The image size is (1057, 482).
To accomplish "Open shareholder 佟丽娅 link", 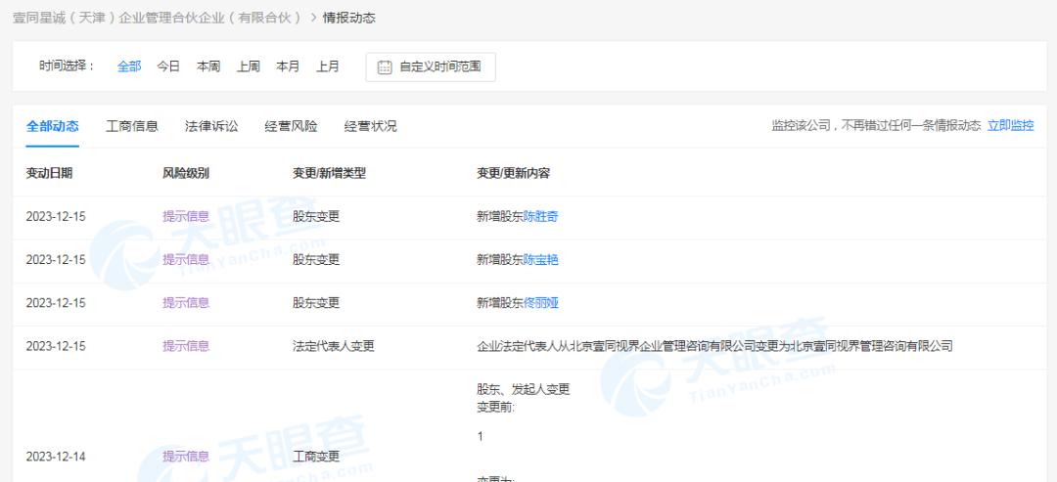I will click(x=540, y=303).
